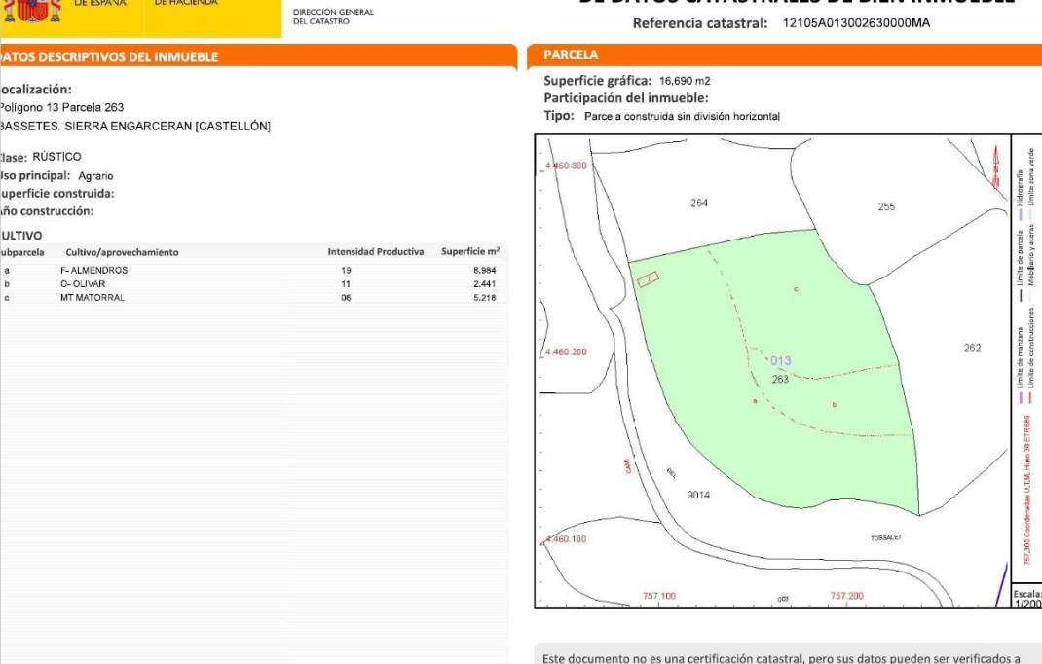Click the 'DATOS DESCRIPTIVOS DEL INMUEBLE' header

tap(109, 57)
